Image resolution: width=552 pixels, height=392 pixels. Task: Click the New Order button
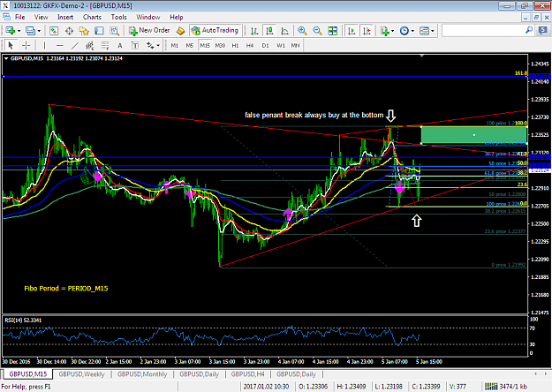click(149, 31)
